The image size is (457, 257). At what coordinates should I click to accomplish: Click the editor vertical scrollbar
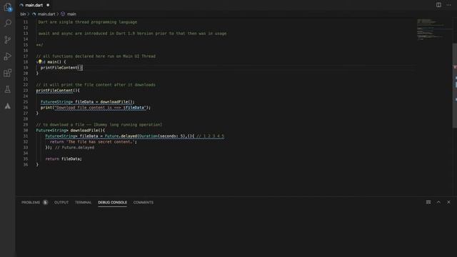[x=454, y=86]
